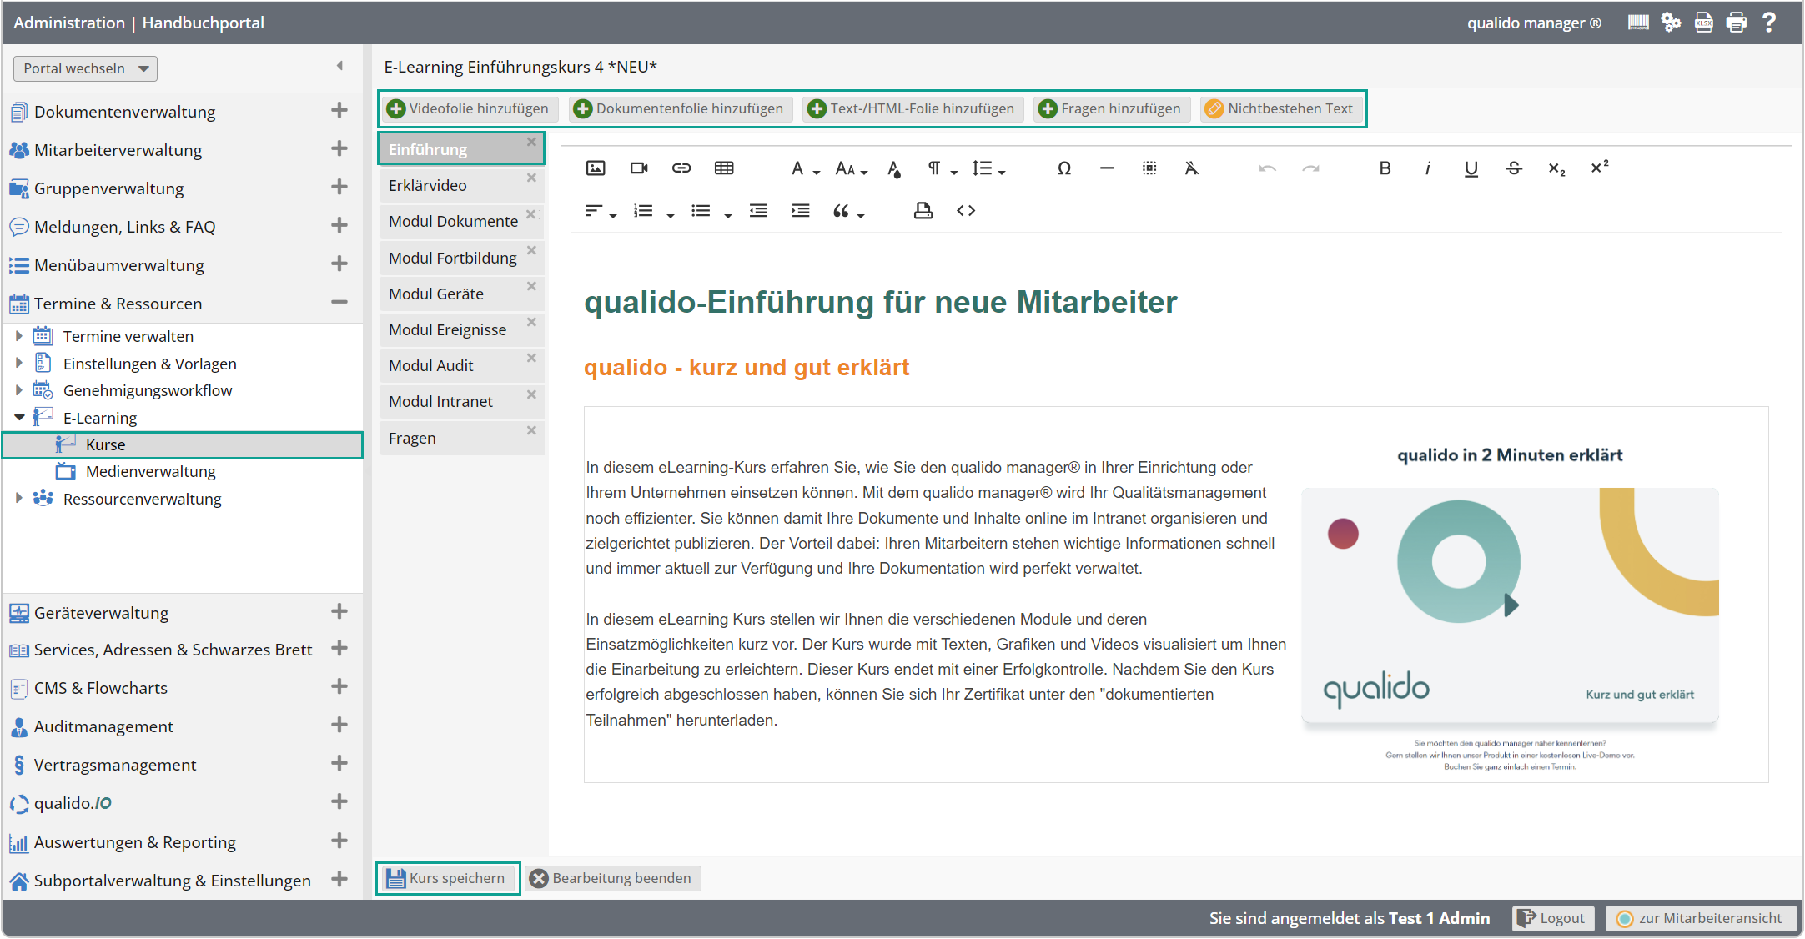Open the font size dropdown
Screen dimensions: 1805x939
coord(852,168)
